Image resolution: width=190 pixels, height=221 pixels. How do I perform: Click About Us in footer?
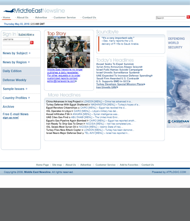[x=71, y=165]
